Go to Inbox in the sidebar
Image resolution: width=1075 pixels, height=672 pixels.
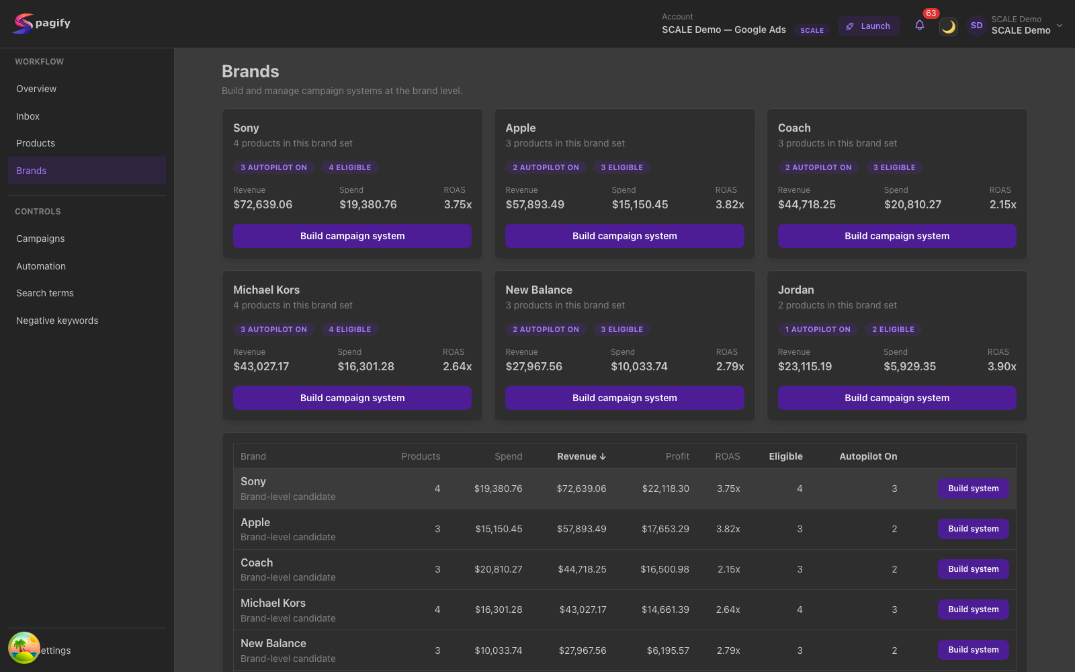pyautogui.click(x=87, y=116)
